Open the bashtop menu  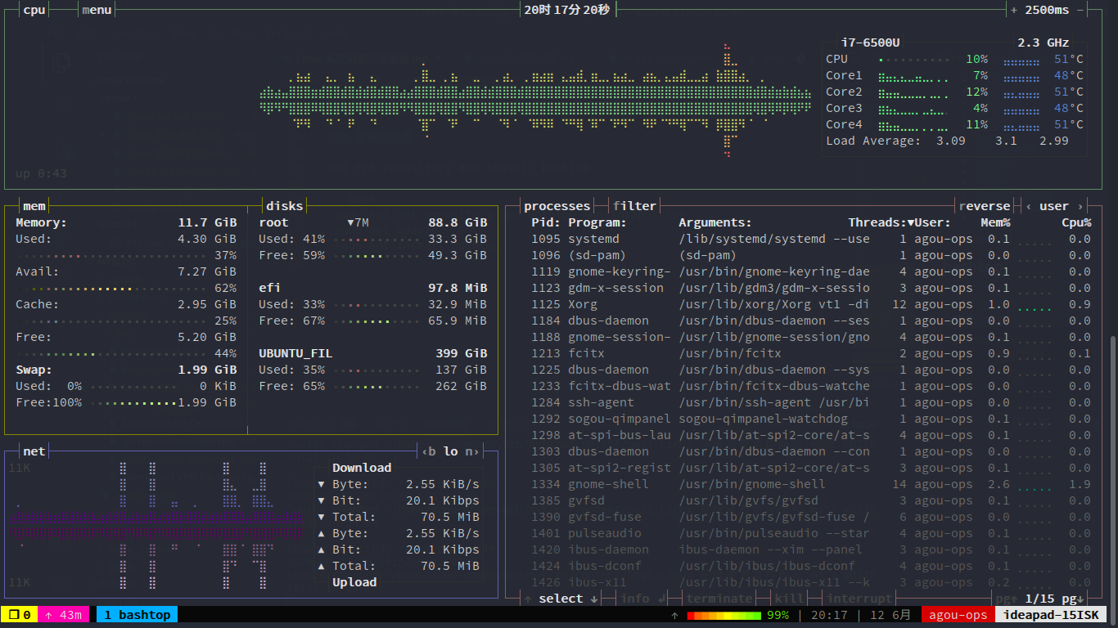click(x=97, y=10)
